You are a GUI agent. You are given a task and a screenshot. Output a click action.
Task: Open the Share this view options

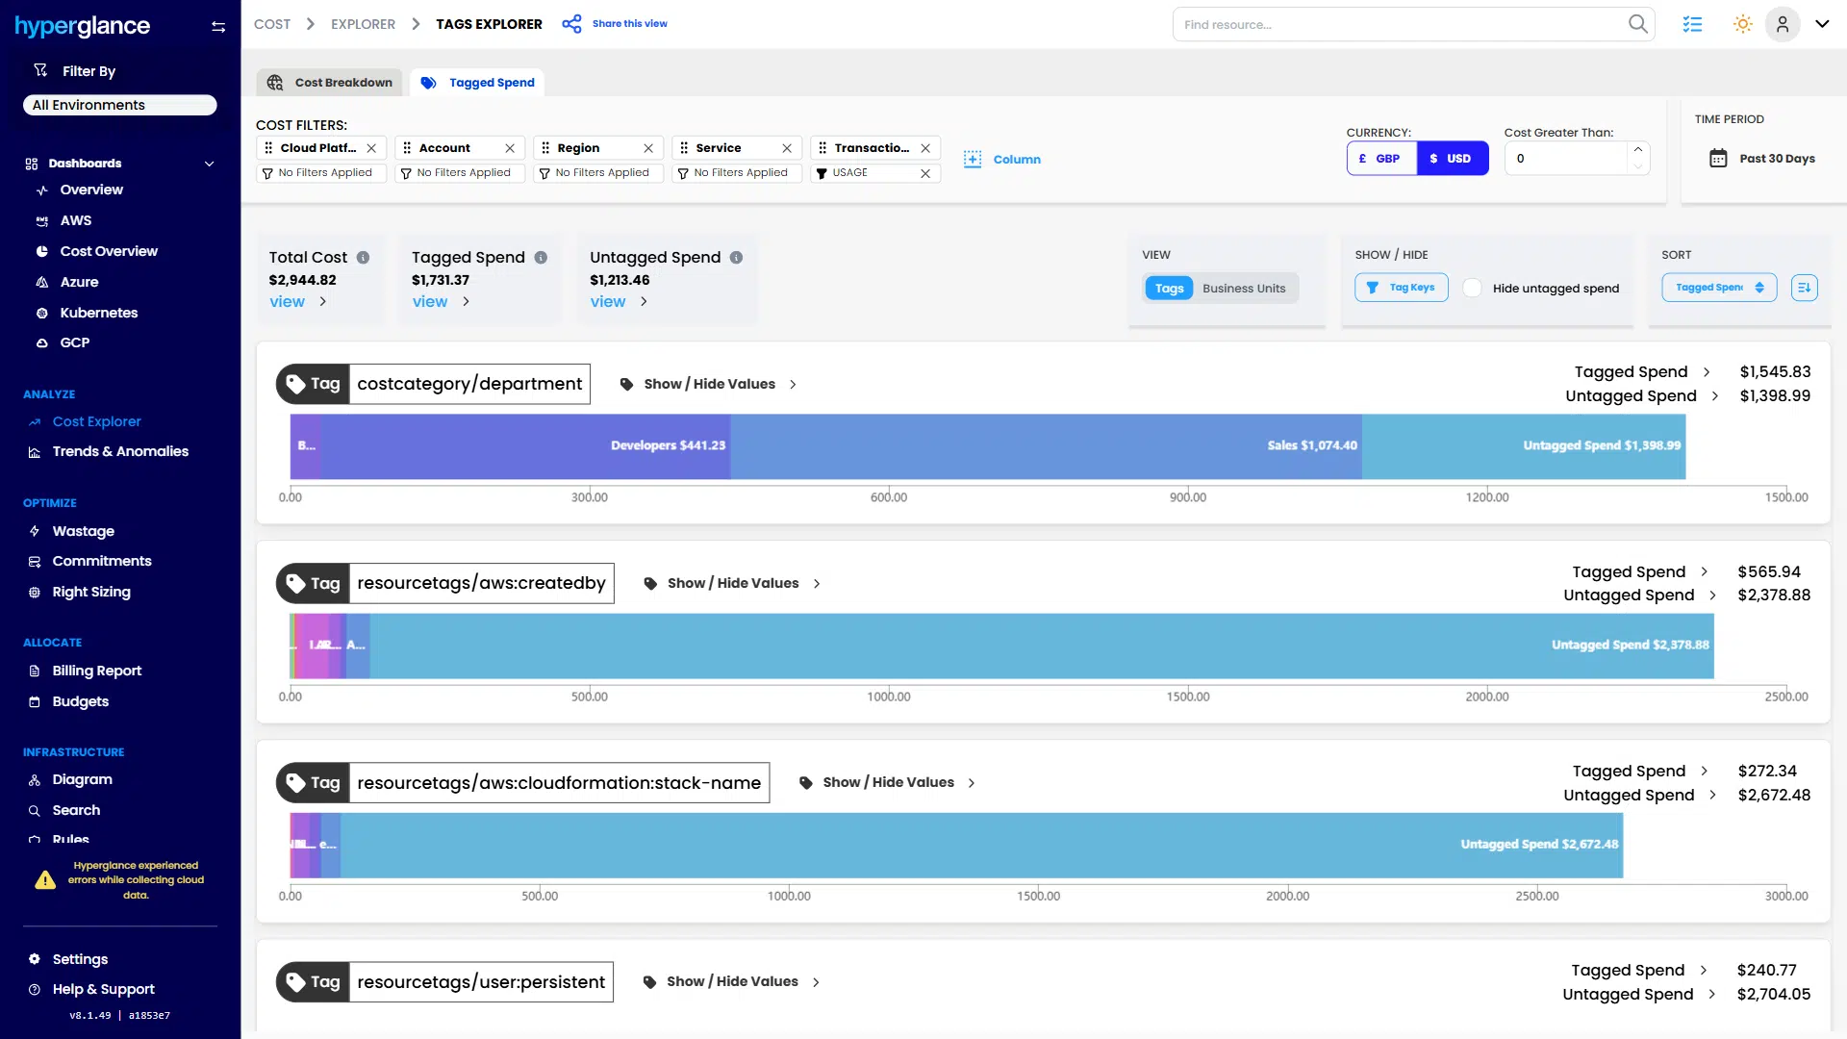(615, 23)
